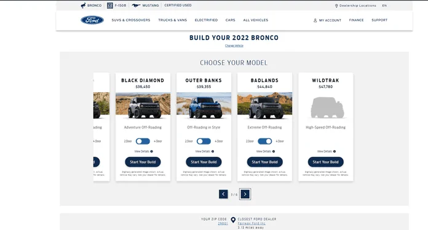Click Bronco text link in top bar
The width and height of the screenshot is (428, 230).
[x=94, y=6]
